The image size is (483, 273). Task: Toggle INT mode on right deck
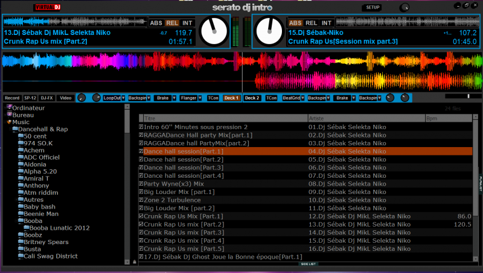tap(326, 23)
